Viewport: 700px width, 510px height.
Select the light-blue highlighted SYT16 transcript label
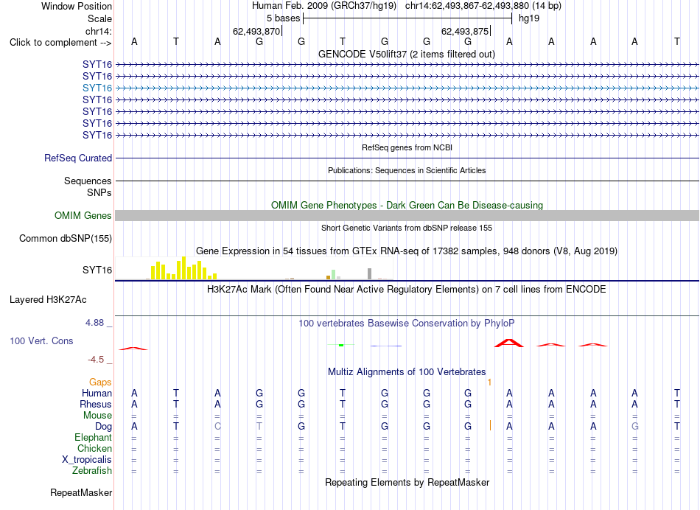point(97,88)
